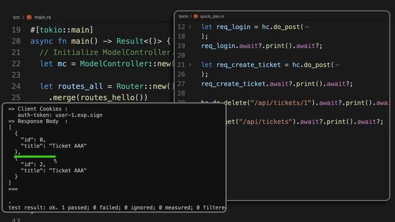Click line number 27 in quick_dev.rs gutter

pyautogui.click(x=181, y=84)
